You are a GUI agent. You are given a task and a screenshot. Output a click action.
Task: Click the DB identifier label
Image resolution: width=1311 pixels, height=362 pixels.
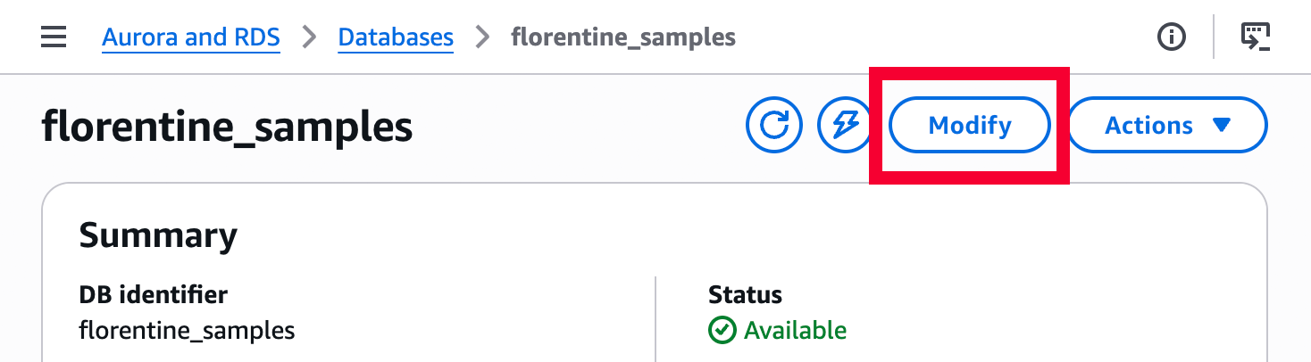(154, 294)
